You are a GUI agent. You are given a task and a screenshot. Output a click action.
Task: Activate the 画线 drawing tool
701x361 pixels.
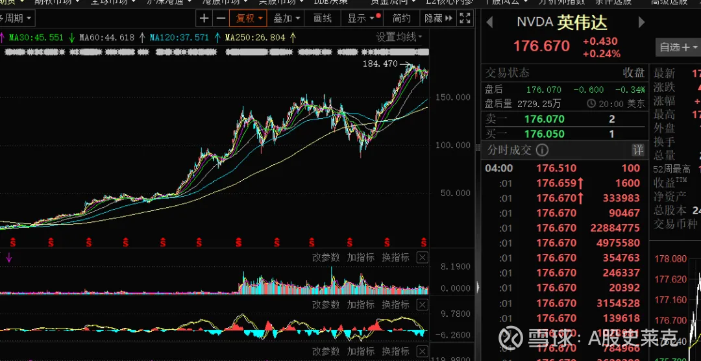click(x=323, y=18)
